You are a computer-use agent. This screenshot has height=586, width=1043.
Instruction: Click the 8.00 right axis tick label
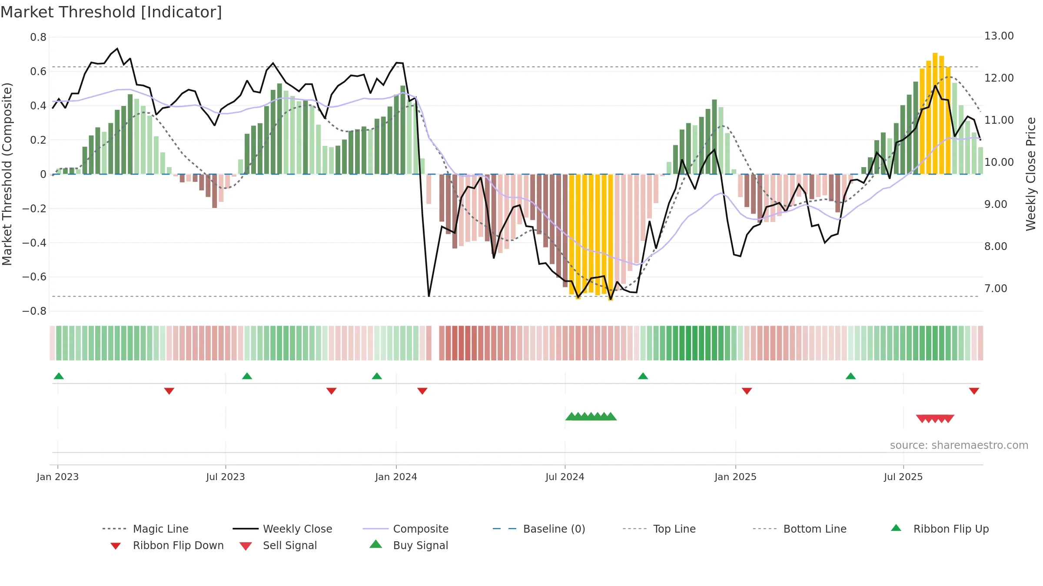(996, 247)
